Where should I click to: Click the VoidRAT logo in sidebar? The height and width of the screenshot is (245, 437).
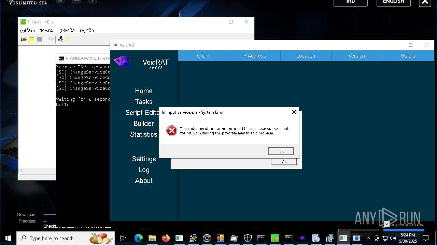122,62
